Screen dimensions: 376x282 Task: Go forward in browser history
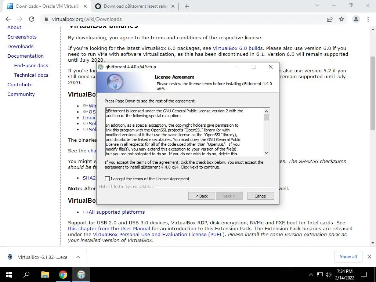[x=20, y=19]
